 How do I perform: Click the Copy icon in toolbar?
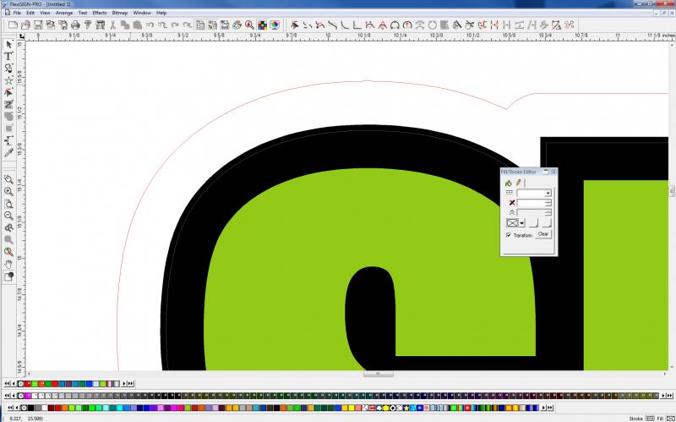pos(125,25)
